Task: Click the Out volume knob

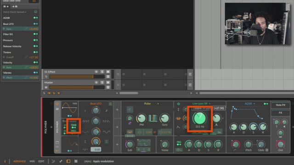Action: pos(280,144)
